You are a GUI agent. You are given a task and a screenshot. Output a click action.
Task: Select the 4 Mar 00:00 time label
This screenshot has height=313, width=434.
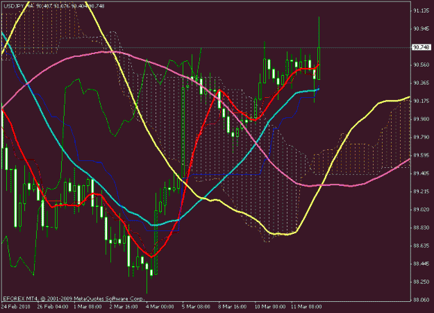[x=160, y=307]
